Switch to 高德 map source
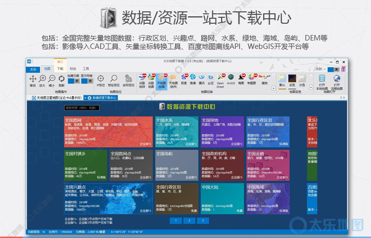This screenshot has height=238, width=371. pyautogui.click(x=193, y=79)
